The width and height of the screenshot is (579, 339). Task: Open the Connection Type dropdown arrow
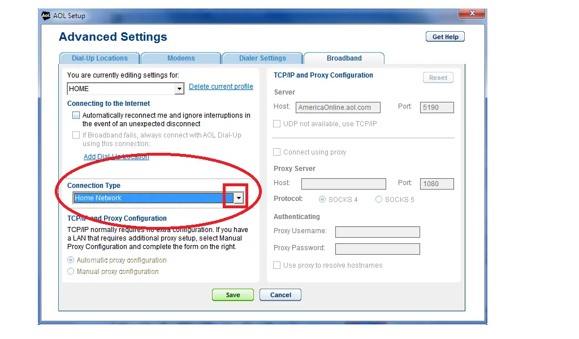pos(239,198)
